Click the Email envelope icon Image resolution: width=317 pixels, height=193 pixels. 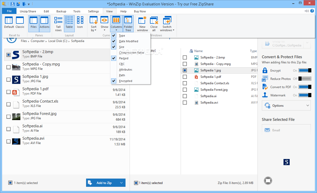click(x=267, y=130)
